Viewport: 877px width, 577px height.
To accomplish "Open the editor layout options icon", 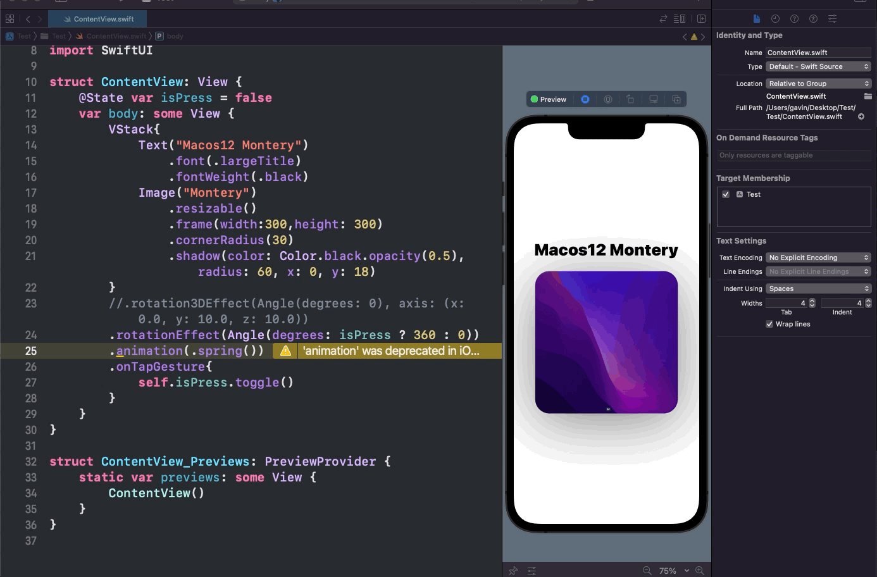I will click(x=680, y=19).
